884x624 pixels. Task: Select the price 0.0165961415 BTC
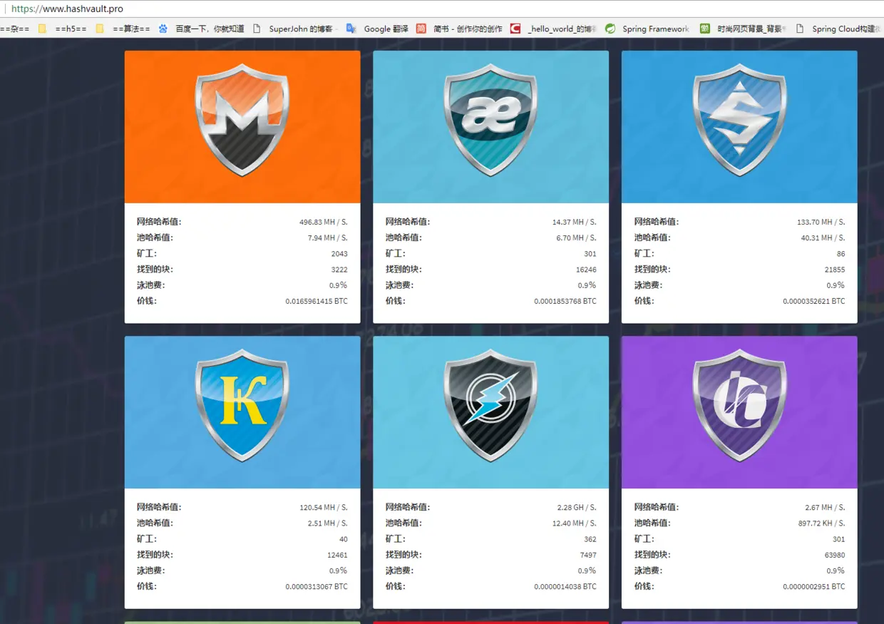(317, 301)
